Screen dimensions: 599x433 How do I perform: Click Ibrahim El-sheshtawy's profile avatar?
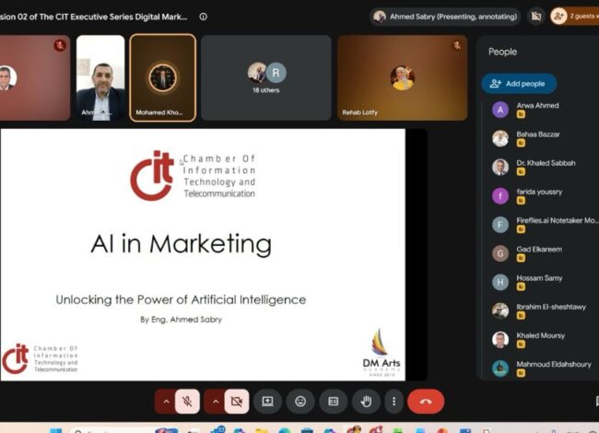click(x=500, y=310)
